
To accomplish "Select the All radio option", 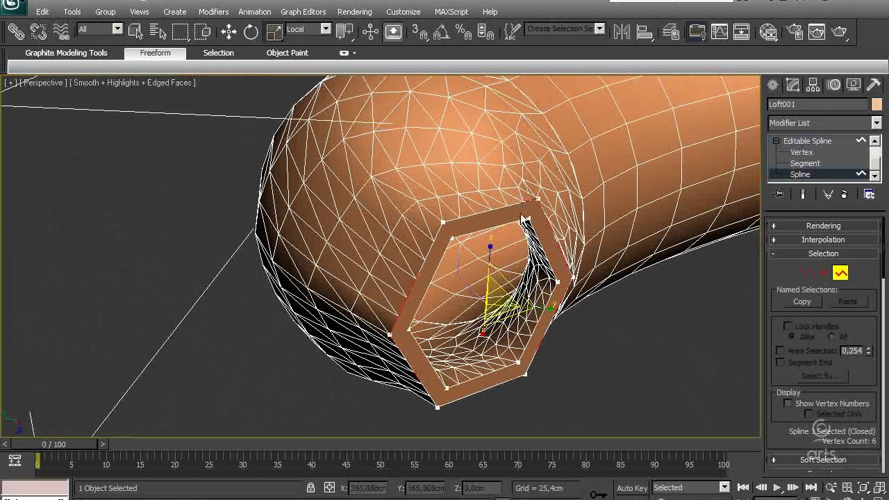I will [x=831, y=336].
